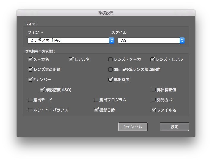Click the 設定 button
Screen dimensions: 212x161
pos(174,127)
